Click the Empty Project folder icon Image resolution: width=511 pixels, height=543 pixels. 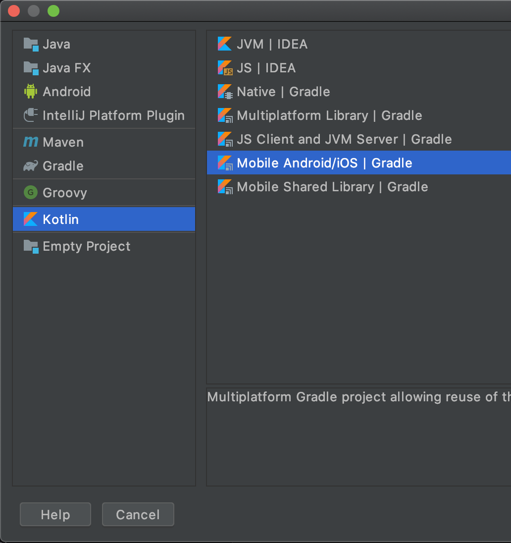click(x=31, y=246)
